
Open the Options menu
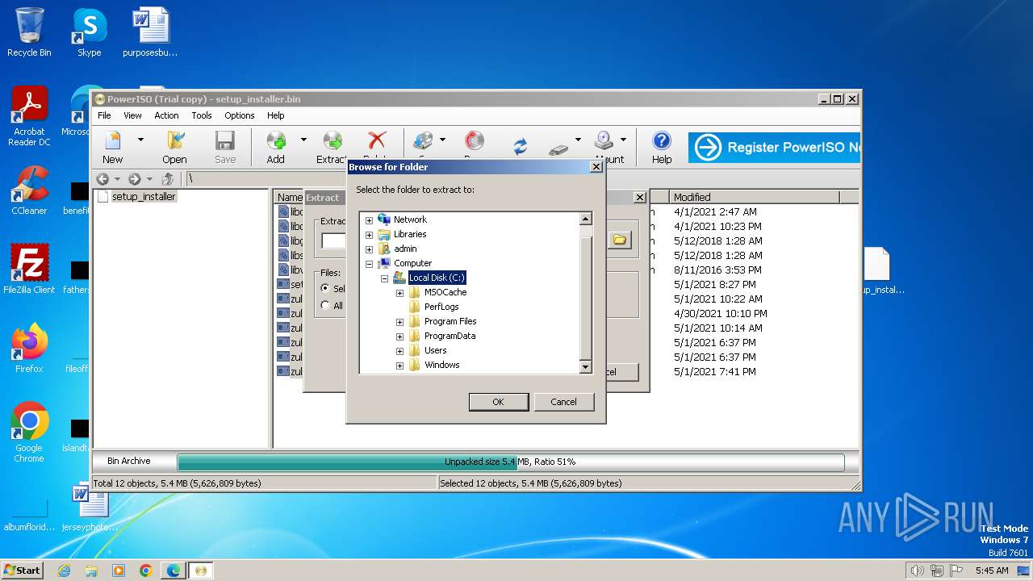tap(240, 115)
